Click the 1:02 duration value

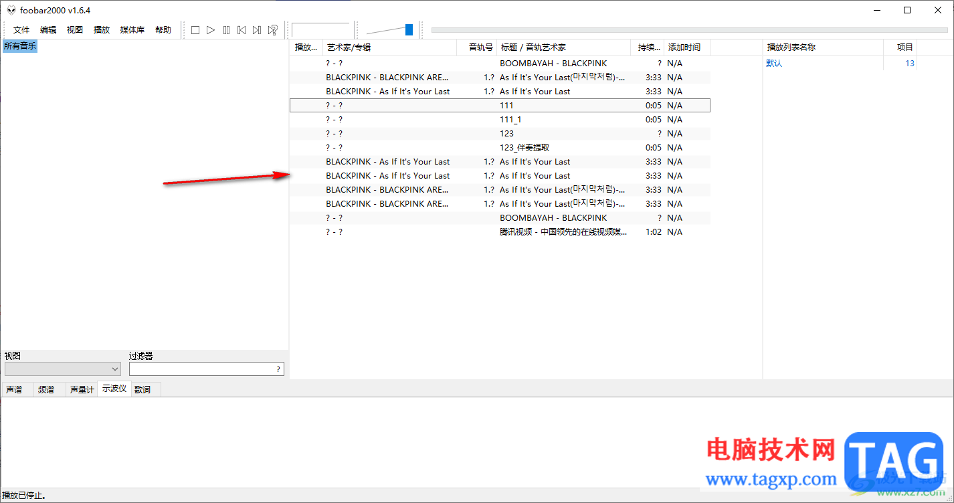point(654,232)
